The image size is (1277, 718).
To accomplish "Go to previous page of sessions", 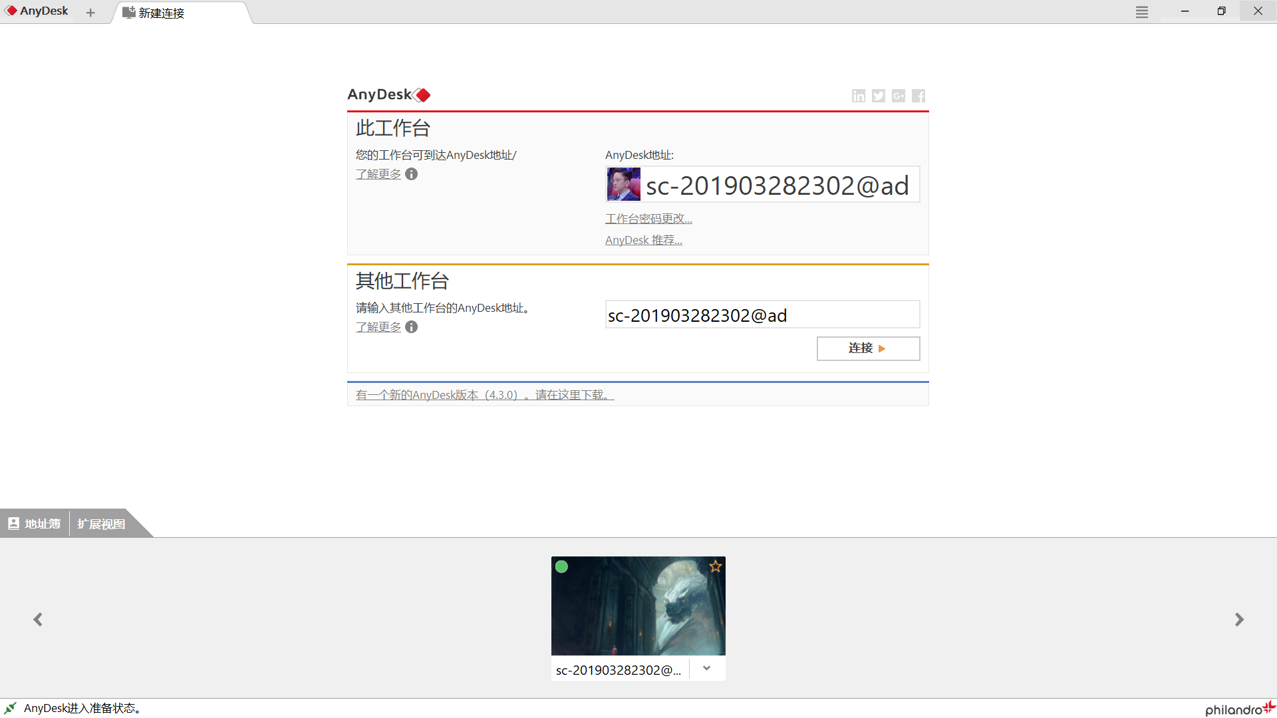I will tap(38, 620).
